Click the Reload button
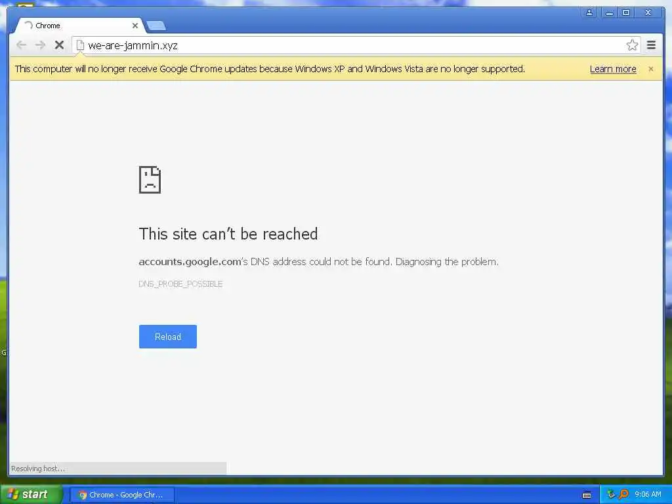The height and width of the screenshot is (504, 672). [x=167, y=337]
